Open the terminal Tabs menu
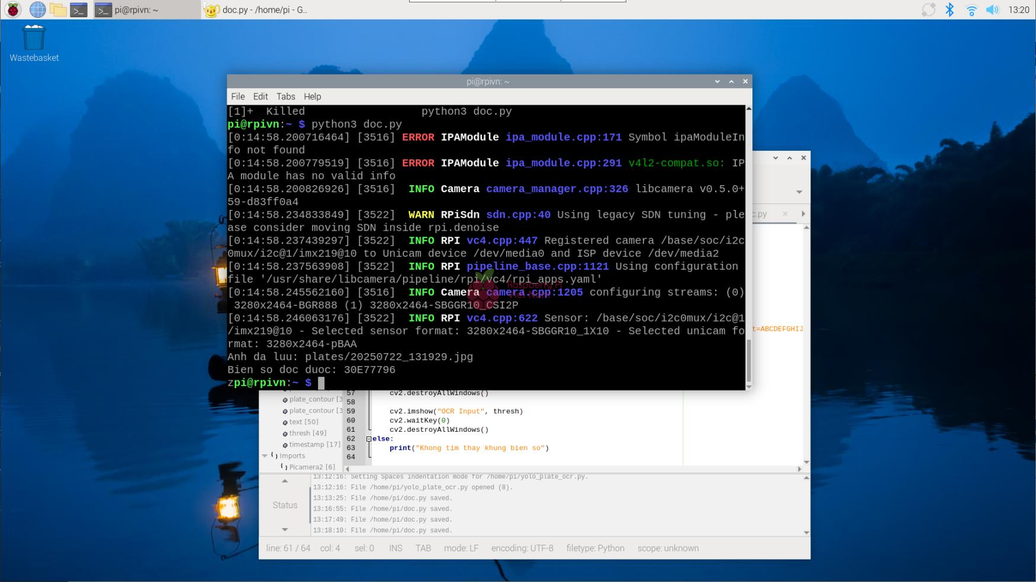 (285, 96)
